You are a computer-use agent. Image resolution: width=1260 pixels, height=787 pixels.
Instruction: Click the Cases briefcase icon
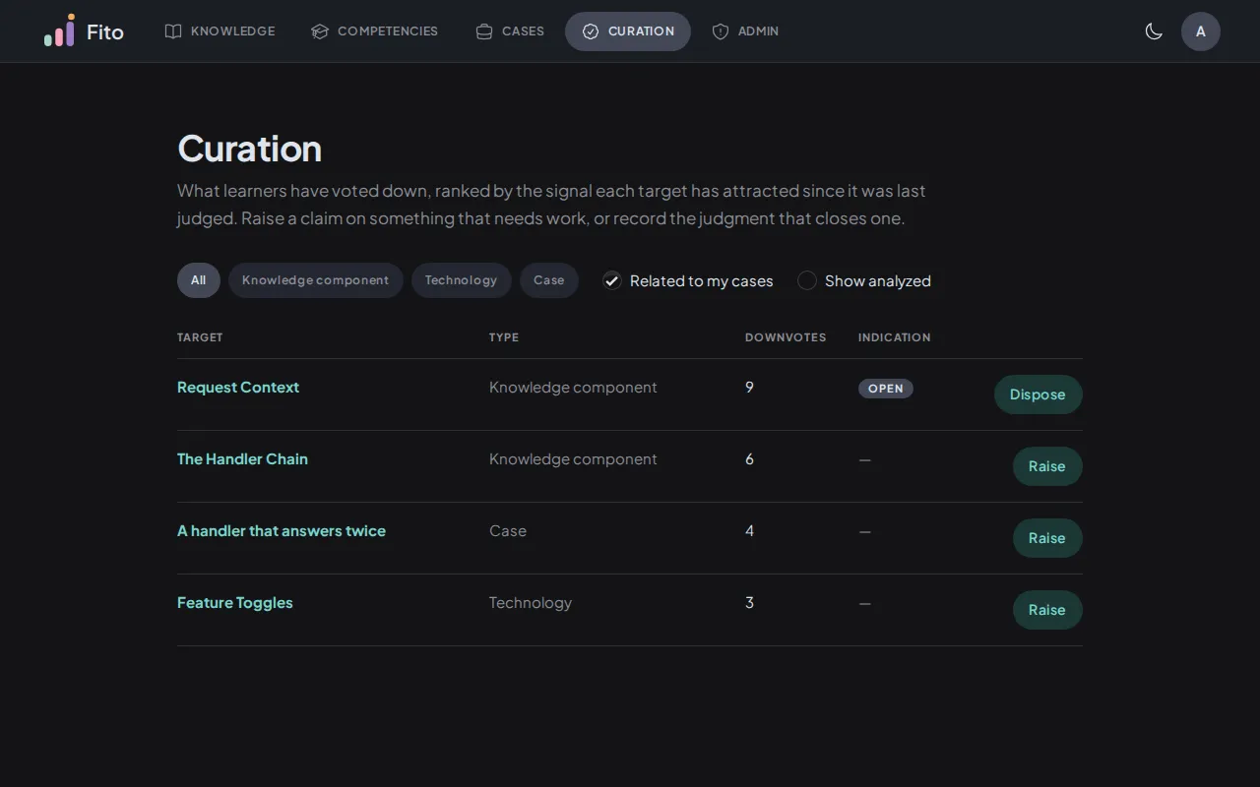[x=484, y=31]
